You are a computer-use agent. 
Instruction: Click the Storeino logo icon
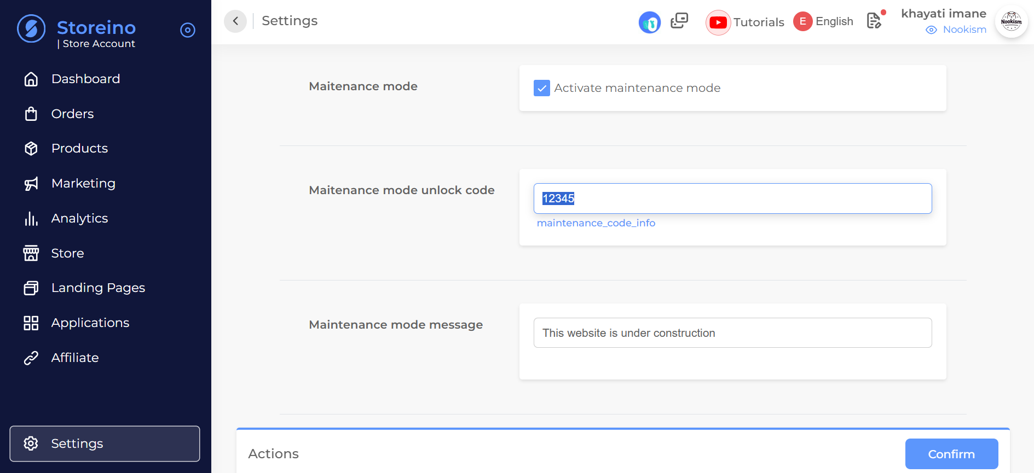31,28
